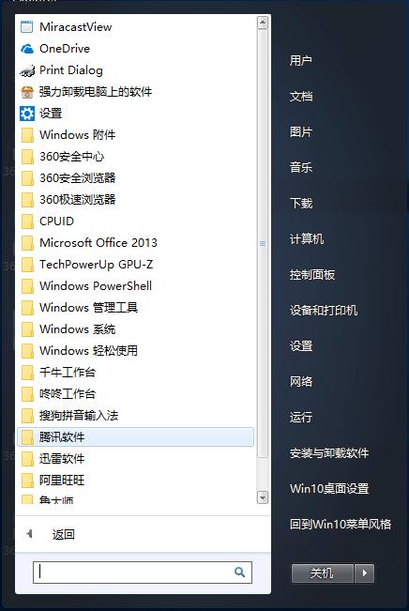
Task: Expand the highlighted 腾讯软件 label
Action: [x=62, y=437]
